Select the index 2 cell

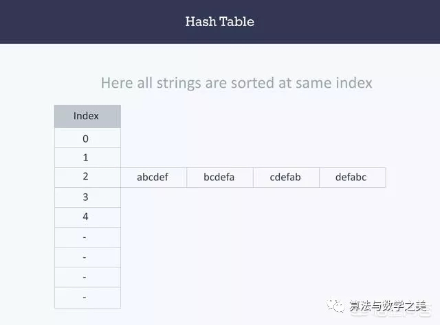tap(87, 177)
